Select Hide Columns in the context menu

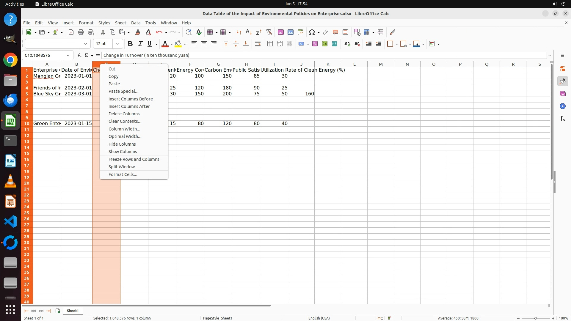[x=122, y=144]
